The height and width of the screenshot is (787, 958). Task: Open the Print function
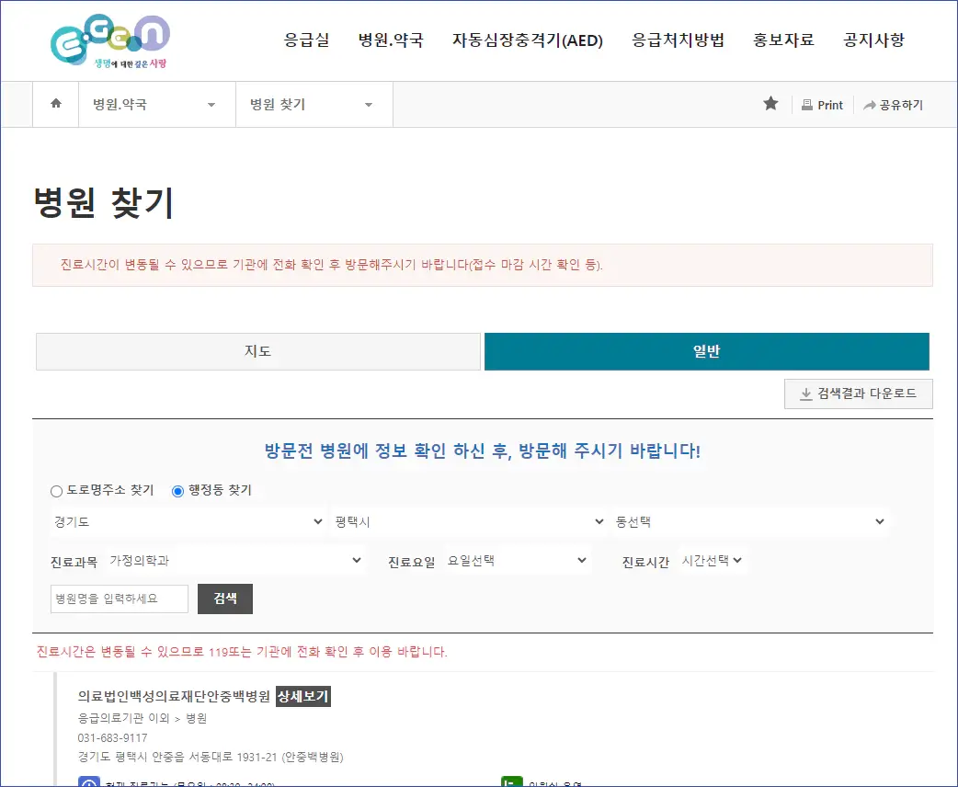[822, 104]
